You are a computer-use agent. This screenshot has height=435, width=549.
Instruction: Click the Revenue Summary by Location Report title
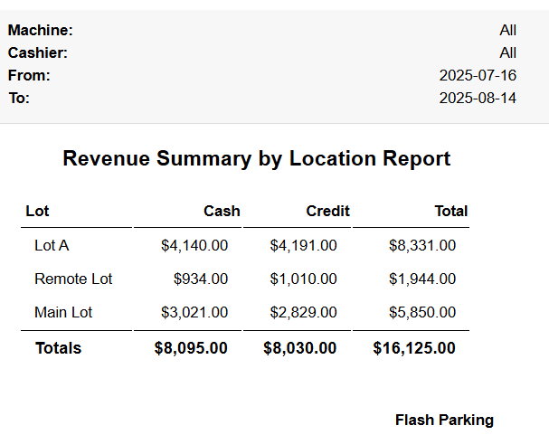pos(256,159)
